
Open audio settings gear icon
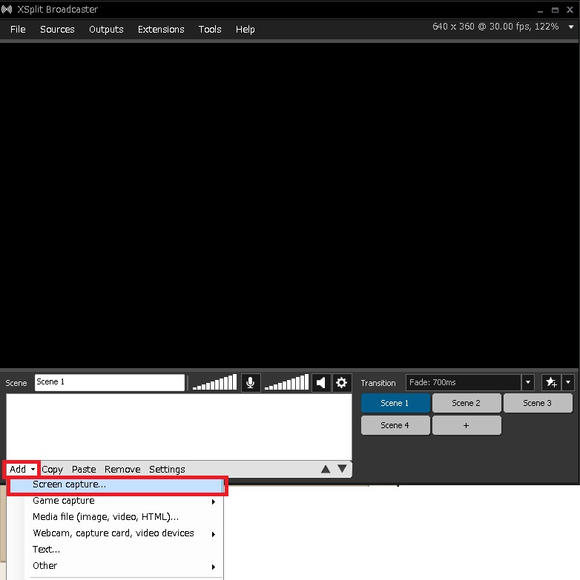[x=341, y=382]
